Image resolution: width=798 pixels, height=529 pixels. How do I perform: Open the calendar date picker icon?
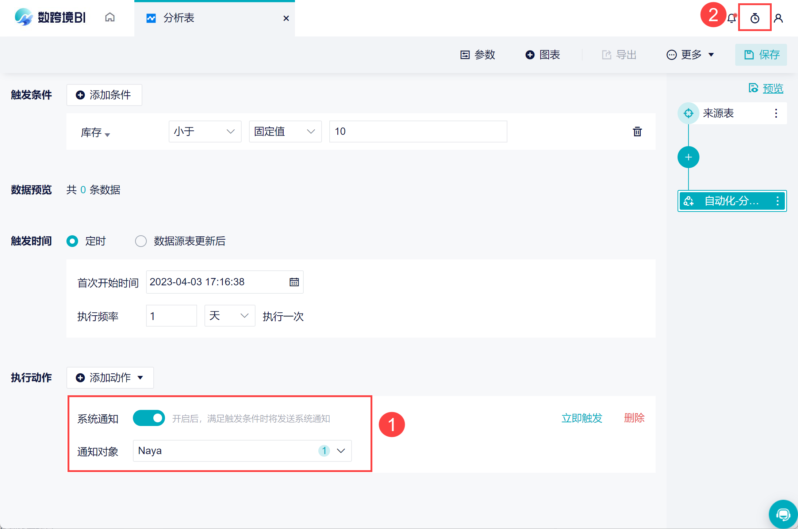(294, 282)
